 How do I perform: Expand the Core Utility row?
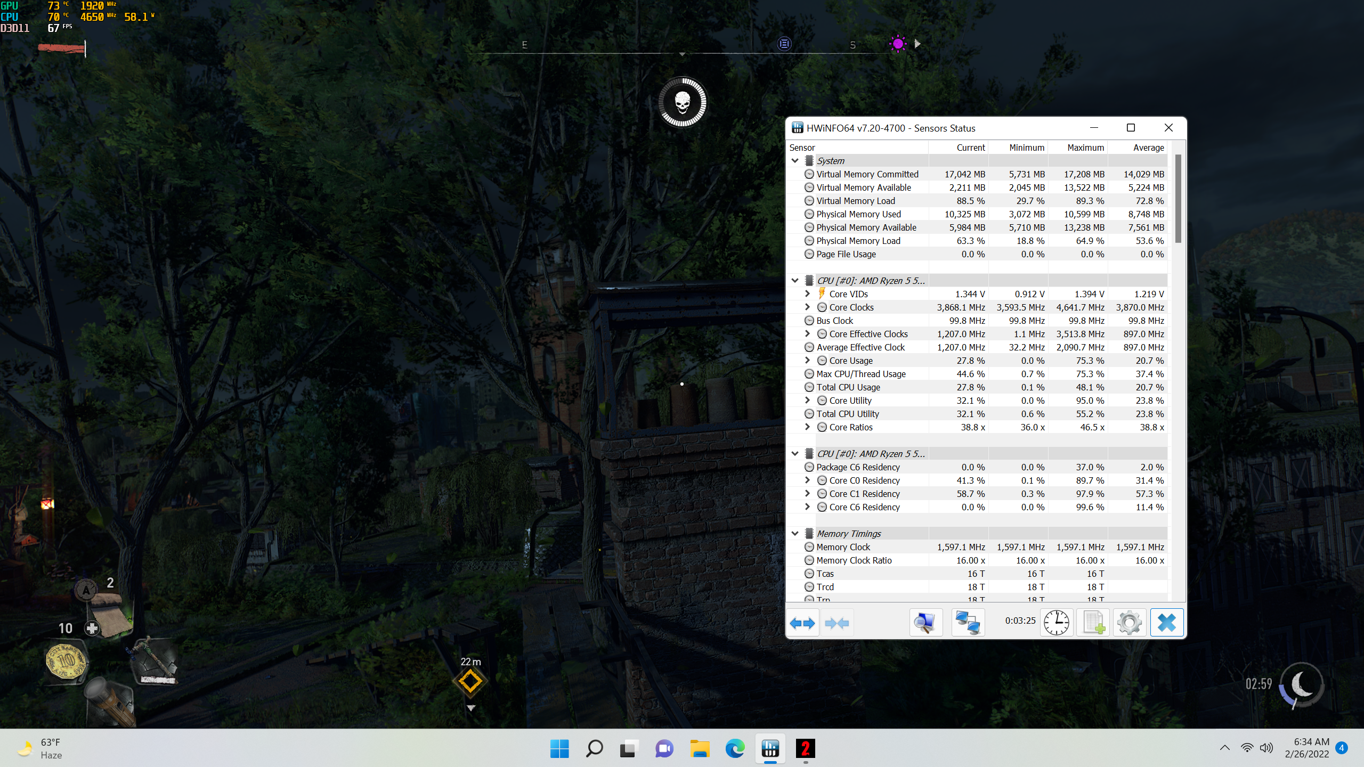(x=807, y=400)
